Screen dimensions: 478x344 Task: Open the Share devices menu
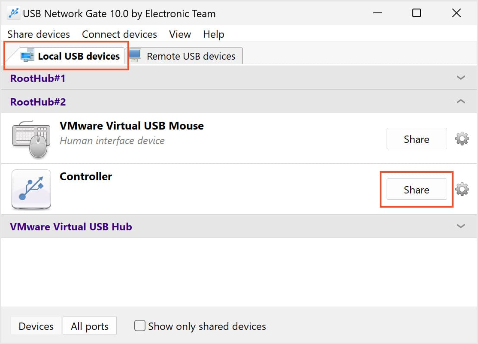pyautogui.click(x=39, y=34)
